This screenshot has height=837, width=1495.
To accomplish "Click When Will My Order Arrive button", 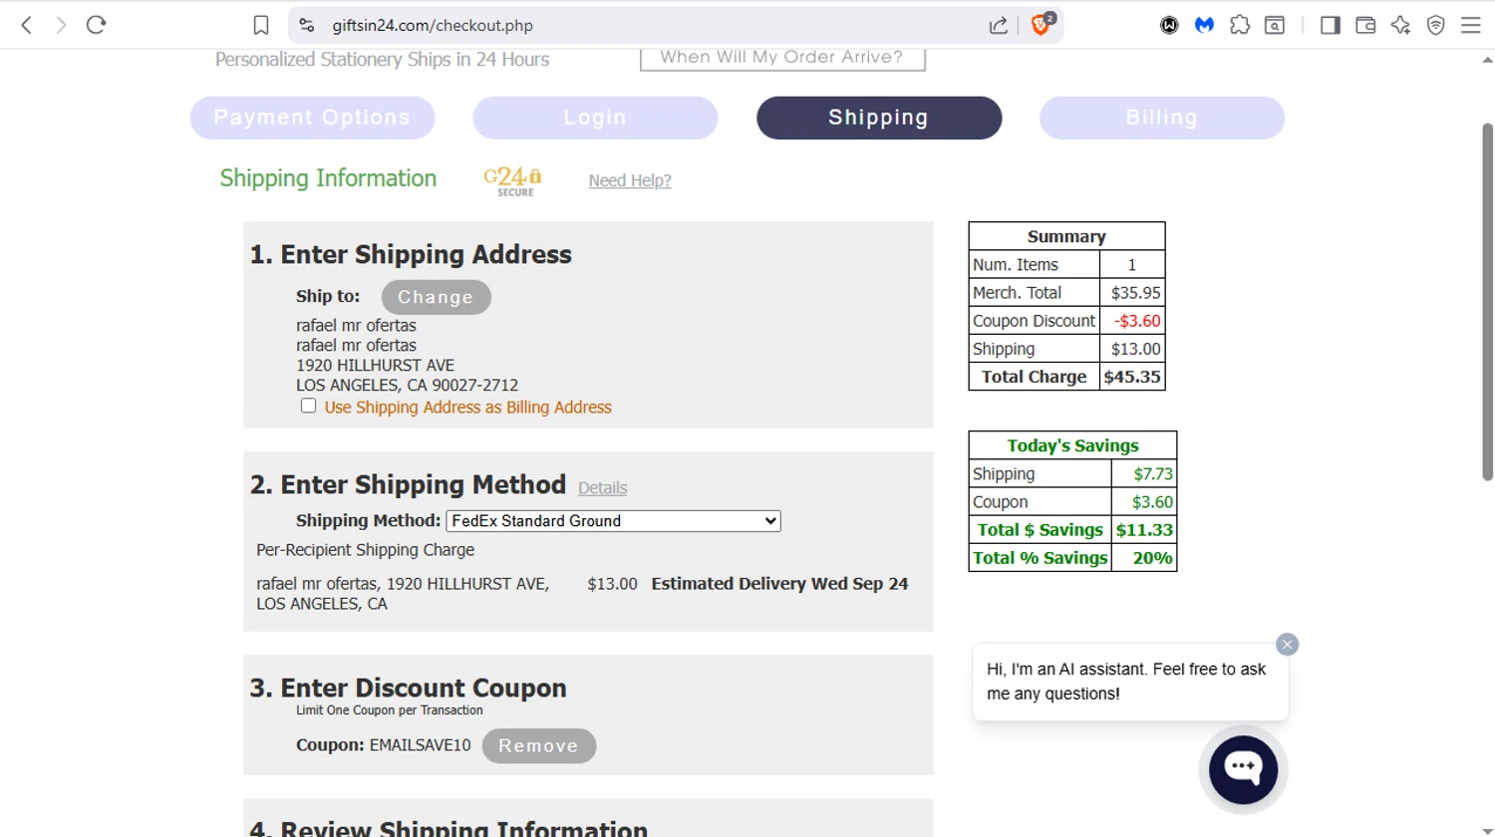I will 782,58.
